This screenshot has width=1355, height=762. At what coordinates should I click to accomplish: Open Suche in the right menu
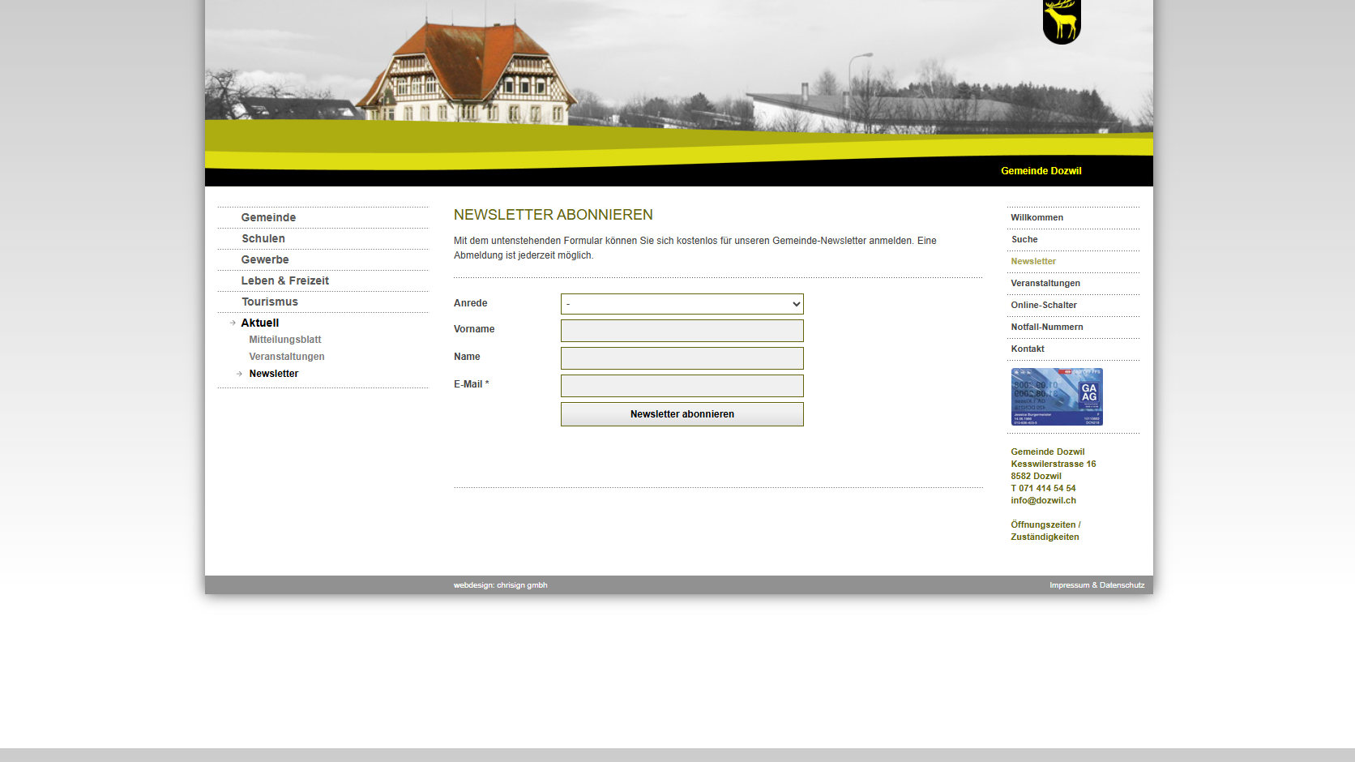coord(1024,239)
